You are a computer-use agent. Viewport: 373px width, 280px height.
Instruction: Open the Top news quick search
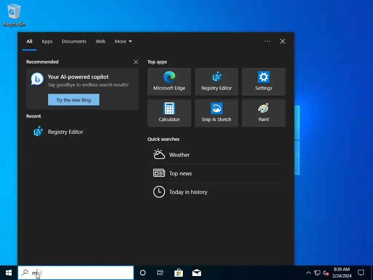coord(216,173)
